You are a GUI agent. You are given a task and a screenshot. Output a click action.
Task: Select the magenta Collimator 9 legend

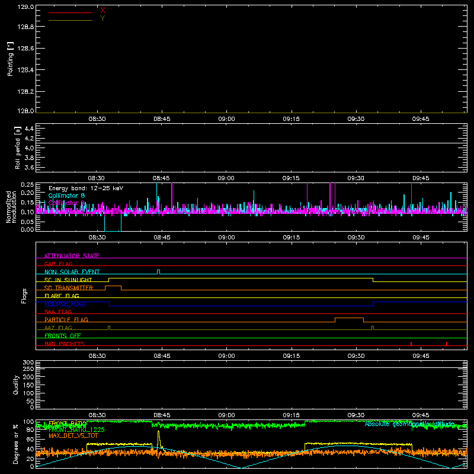66,203
